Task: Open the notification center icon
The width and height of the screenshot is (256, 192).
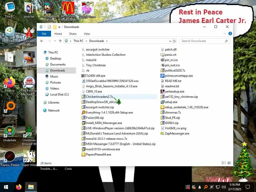Action: click(x=248, y=187)
